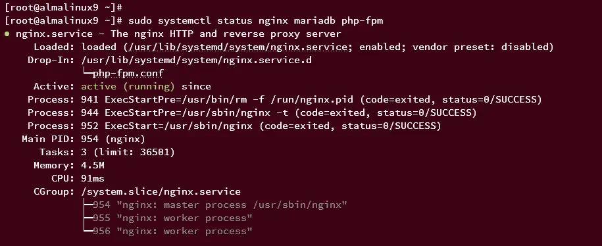
Task: Click the /system.slice/nginx.service CGroup path
Action: [161, 191]
